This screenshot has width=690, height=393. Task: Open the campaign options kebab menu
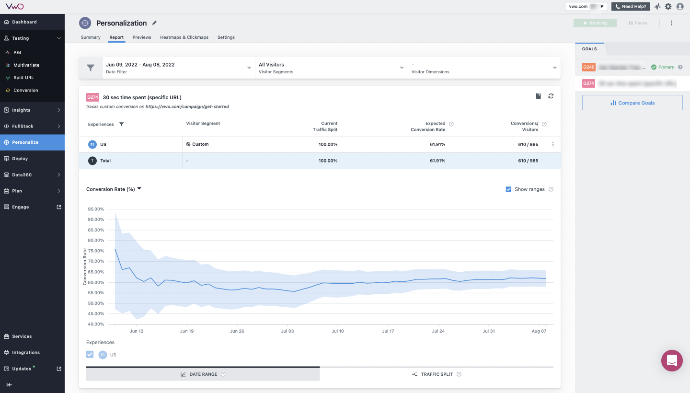671,23
